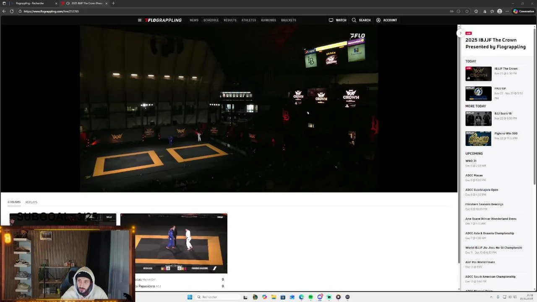Reload the page with the refresh icon

click(x=12, y=11)
